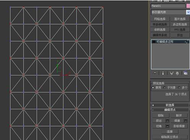
Task: Collapse the 编辑顶点 rollout
Action: tap(170, 110)
